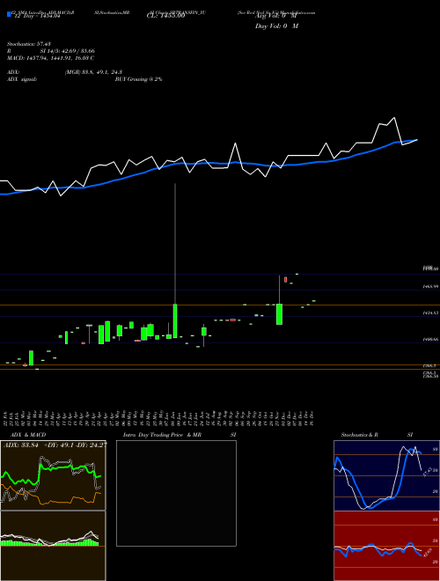Click the right end of the blue SMA line
440x581 pixels.
416,140
